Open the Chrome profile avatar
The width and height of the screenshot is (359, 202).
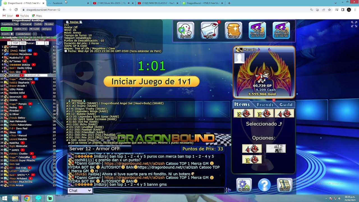(349, 10)
